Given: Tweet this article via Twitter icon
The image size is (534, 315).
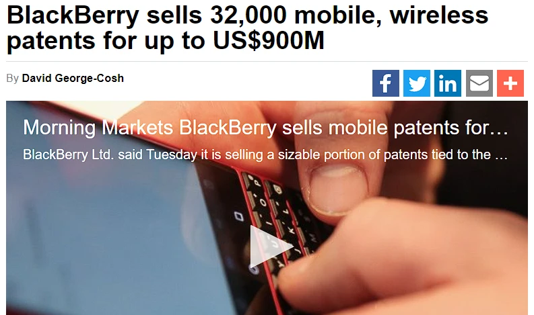Looking at the screenshot, I should pos(417,83).
